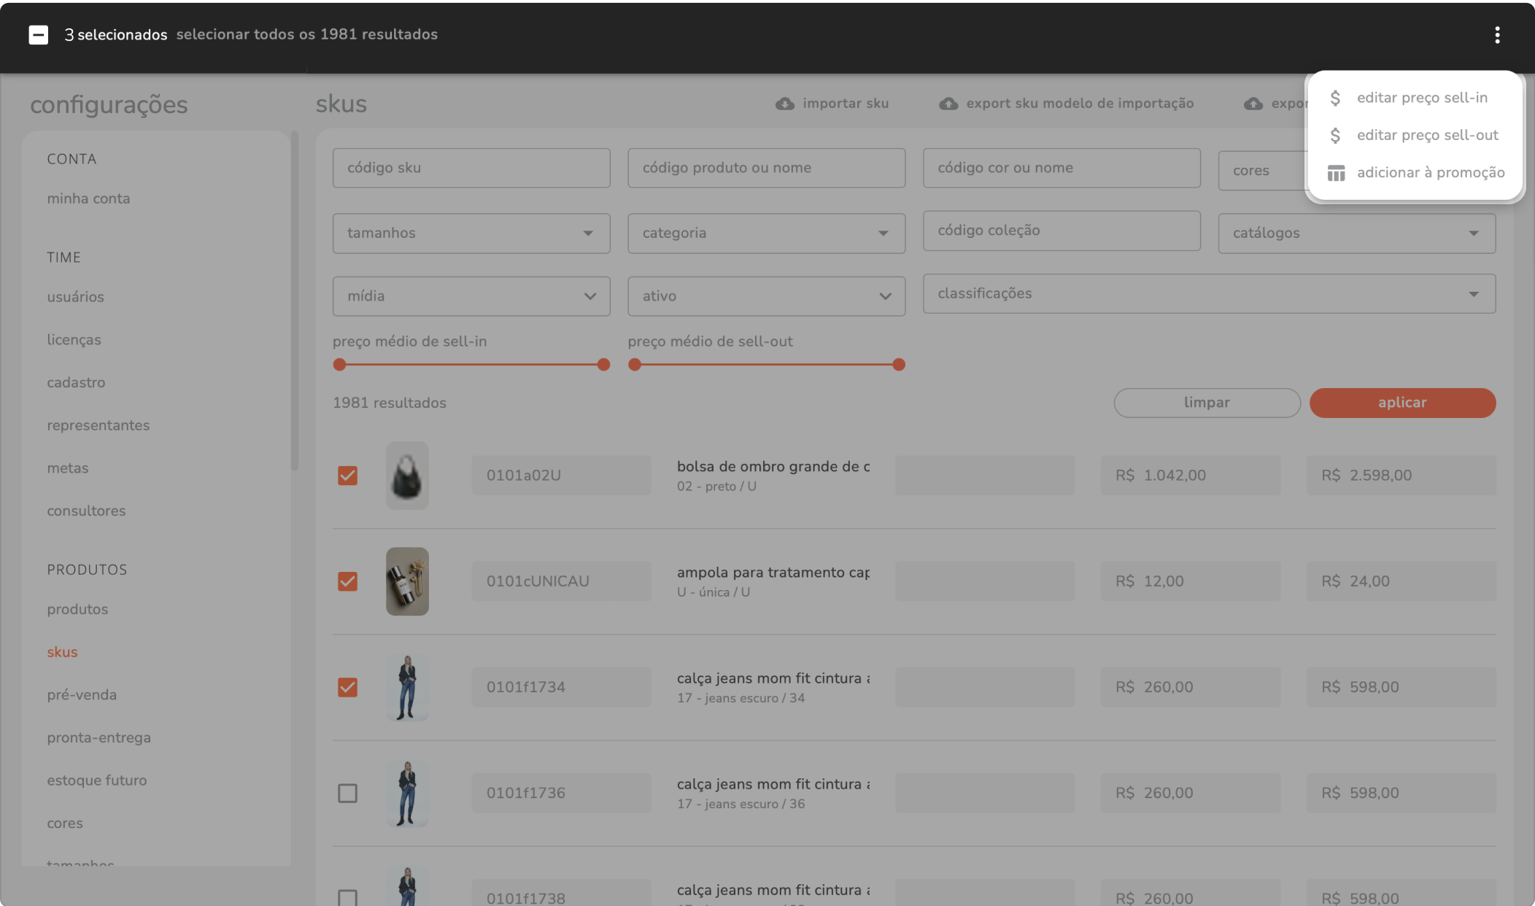1535x906 pixels.
Task: Click right handle of sell-in price slider
Action: click(x=603, y=365)
